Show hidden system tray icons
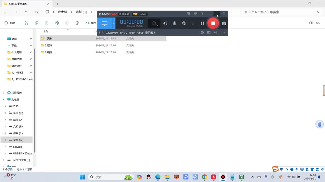This screenshot has height=182, width=325. [252, 177]
